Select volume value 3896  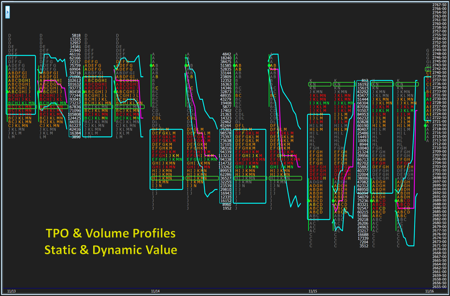pyautogui.click(x=76, y=136)
